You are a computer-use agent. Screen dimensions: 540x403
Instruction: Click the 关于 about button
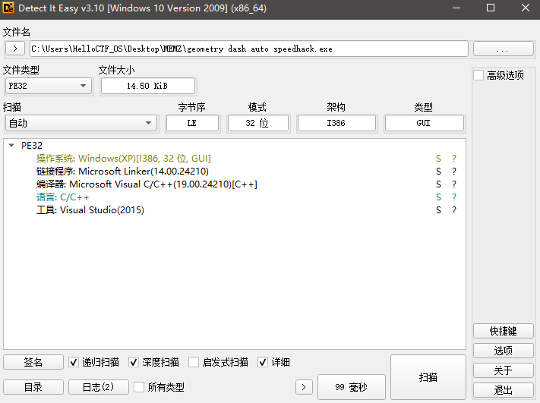pos(503,370)
